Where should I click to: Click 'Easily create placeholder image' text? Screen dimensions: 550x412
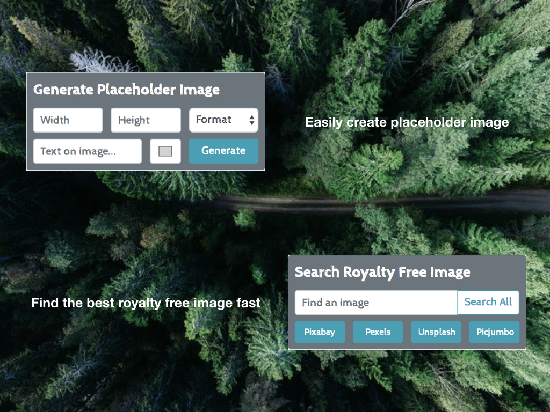point(407,122)
